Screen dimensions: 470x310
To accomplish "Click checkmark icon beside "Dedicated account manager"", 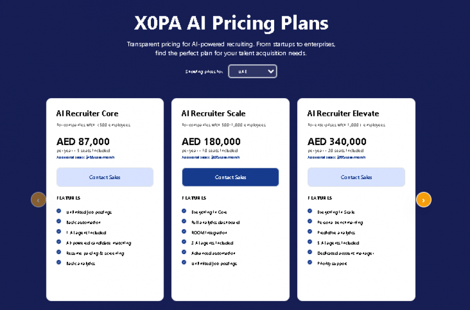I will 310,253.
